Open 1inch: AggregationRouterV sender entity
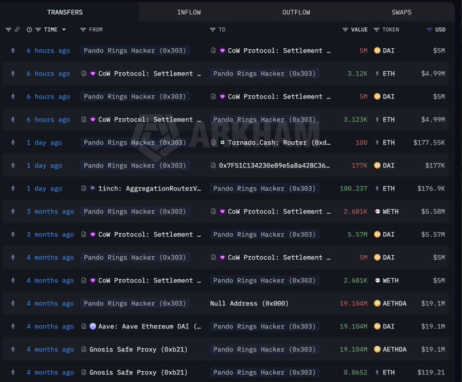This screenshot has height=382, width=462. point(149,189)
